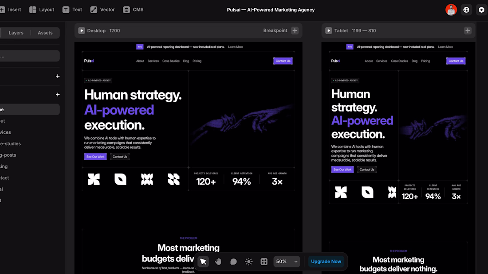This screenshot has width=488, height=274.
Task: Click the sidebar search field
Action: click(x=30, y=56)
